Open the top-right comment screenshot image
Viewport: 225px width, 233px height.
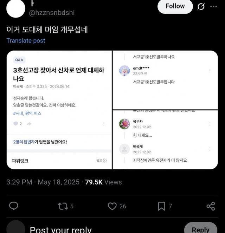coord(165,80)
